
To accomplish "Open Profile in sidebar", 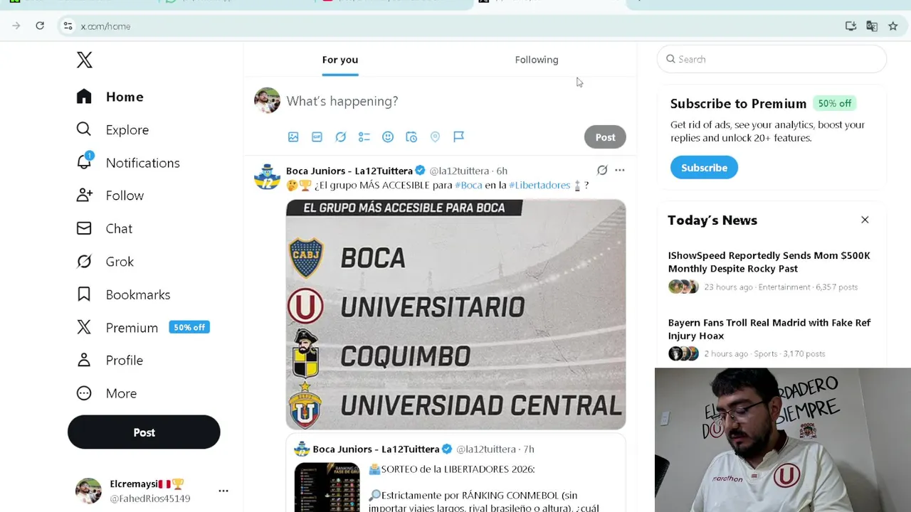I will coord(110,360).
